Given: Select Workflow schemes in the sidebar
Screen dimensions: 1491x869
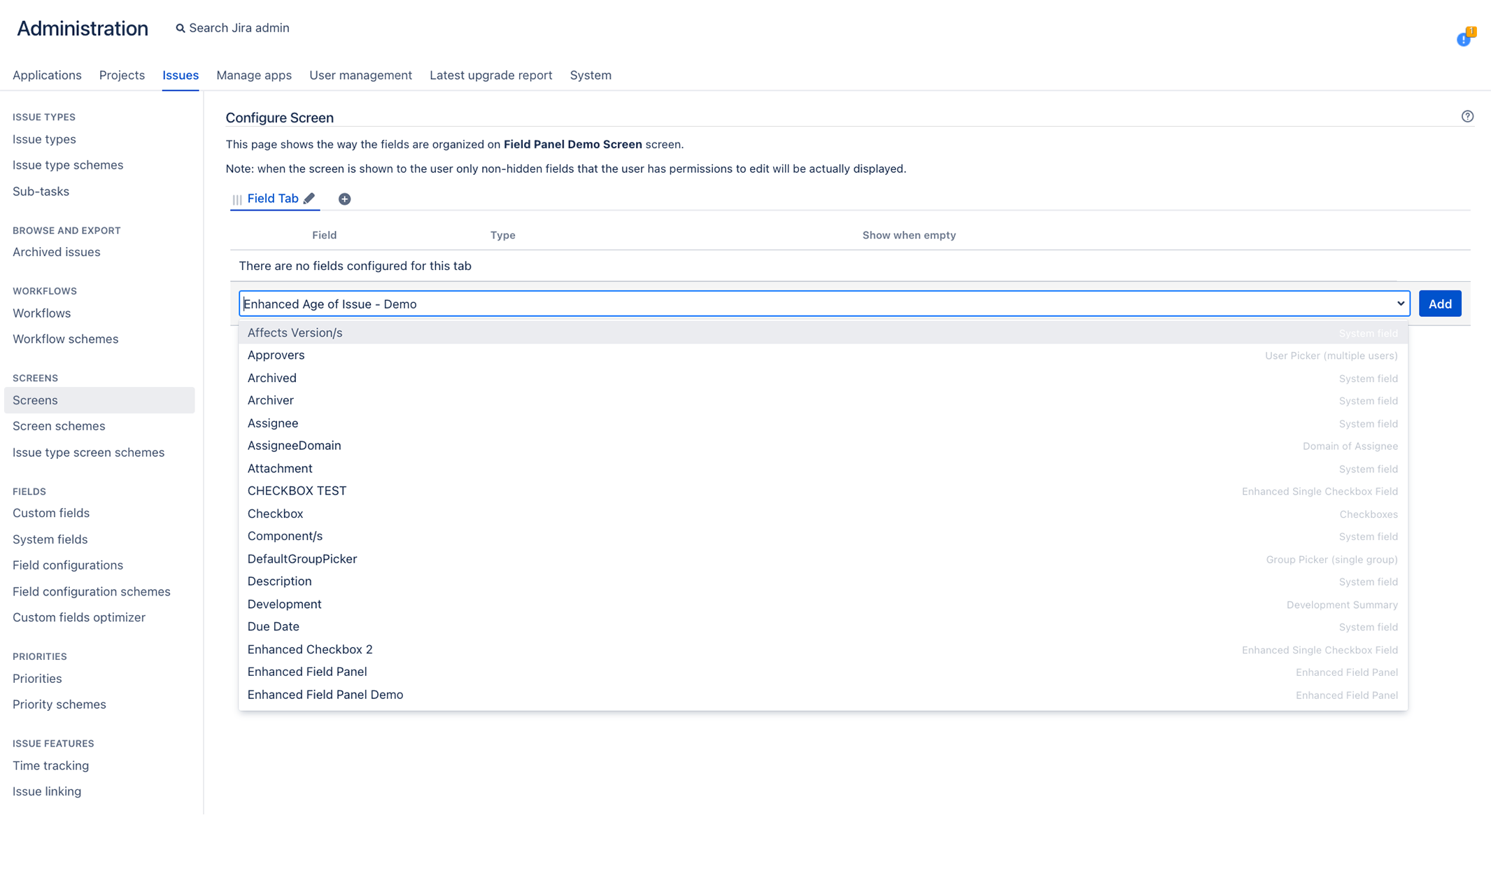Looking at the screenshot, I should point(65,339).
